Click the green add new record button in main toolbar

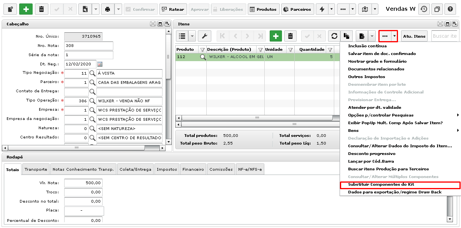26,9
